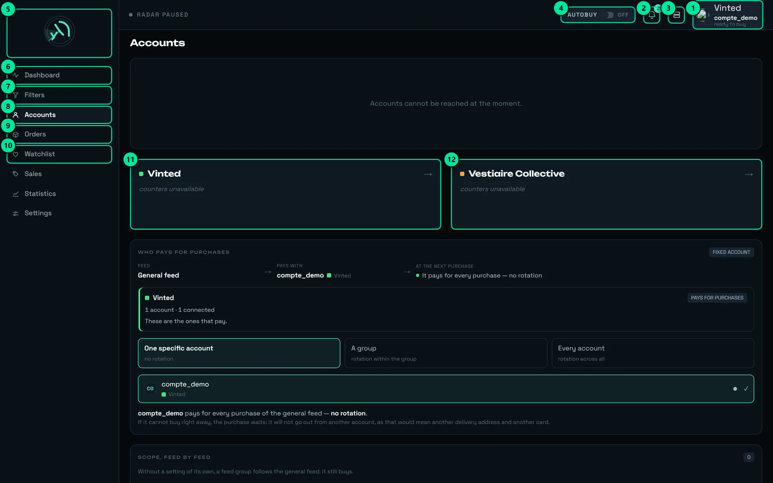The height and width of the screenshot is (483, 773).
Task: Click the 'If it cannot buy right away' note
Action: 343,422
